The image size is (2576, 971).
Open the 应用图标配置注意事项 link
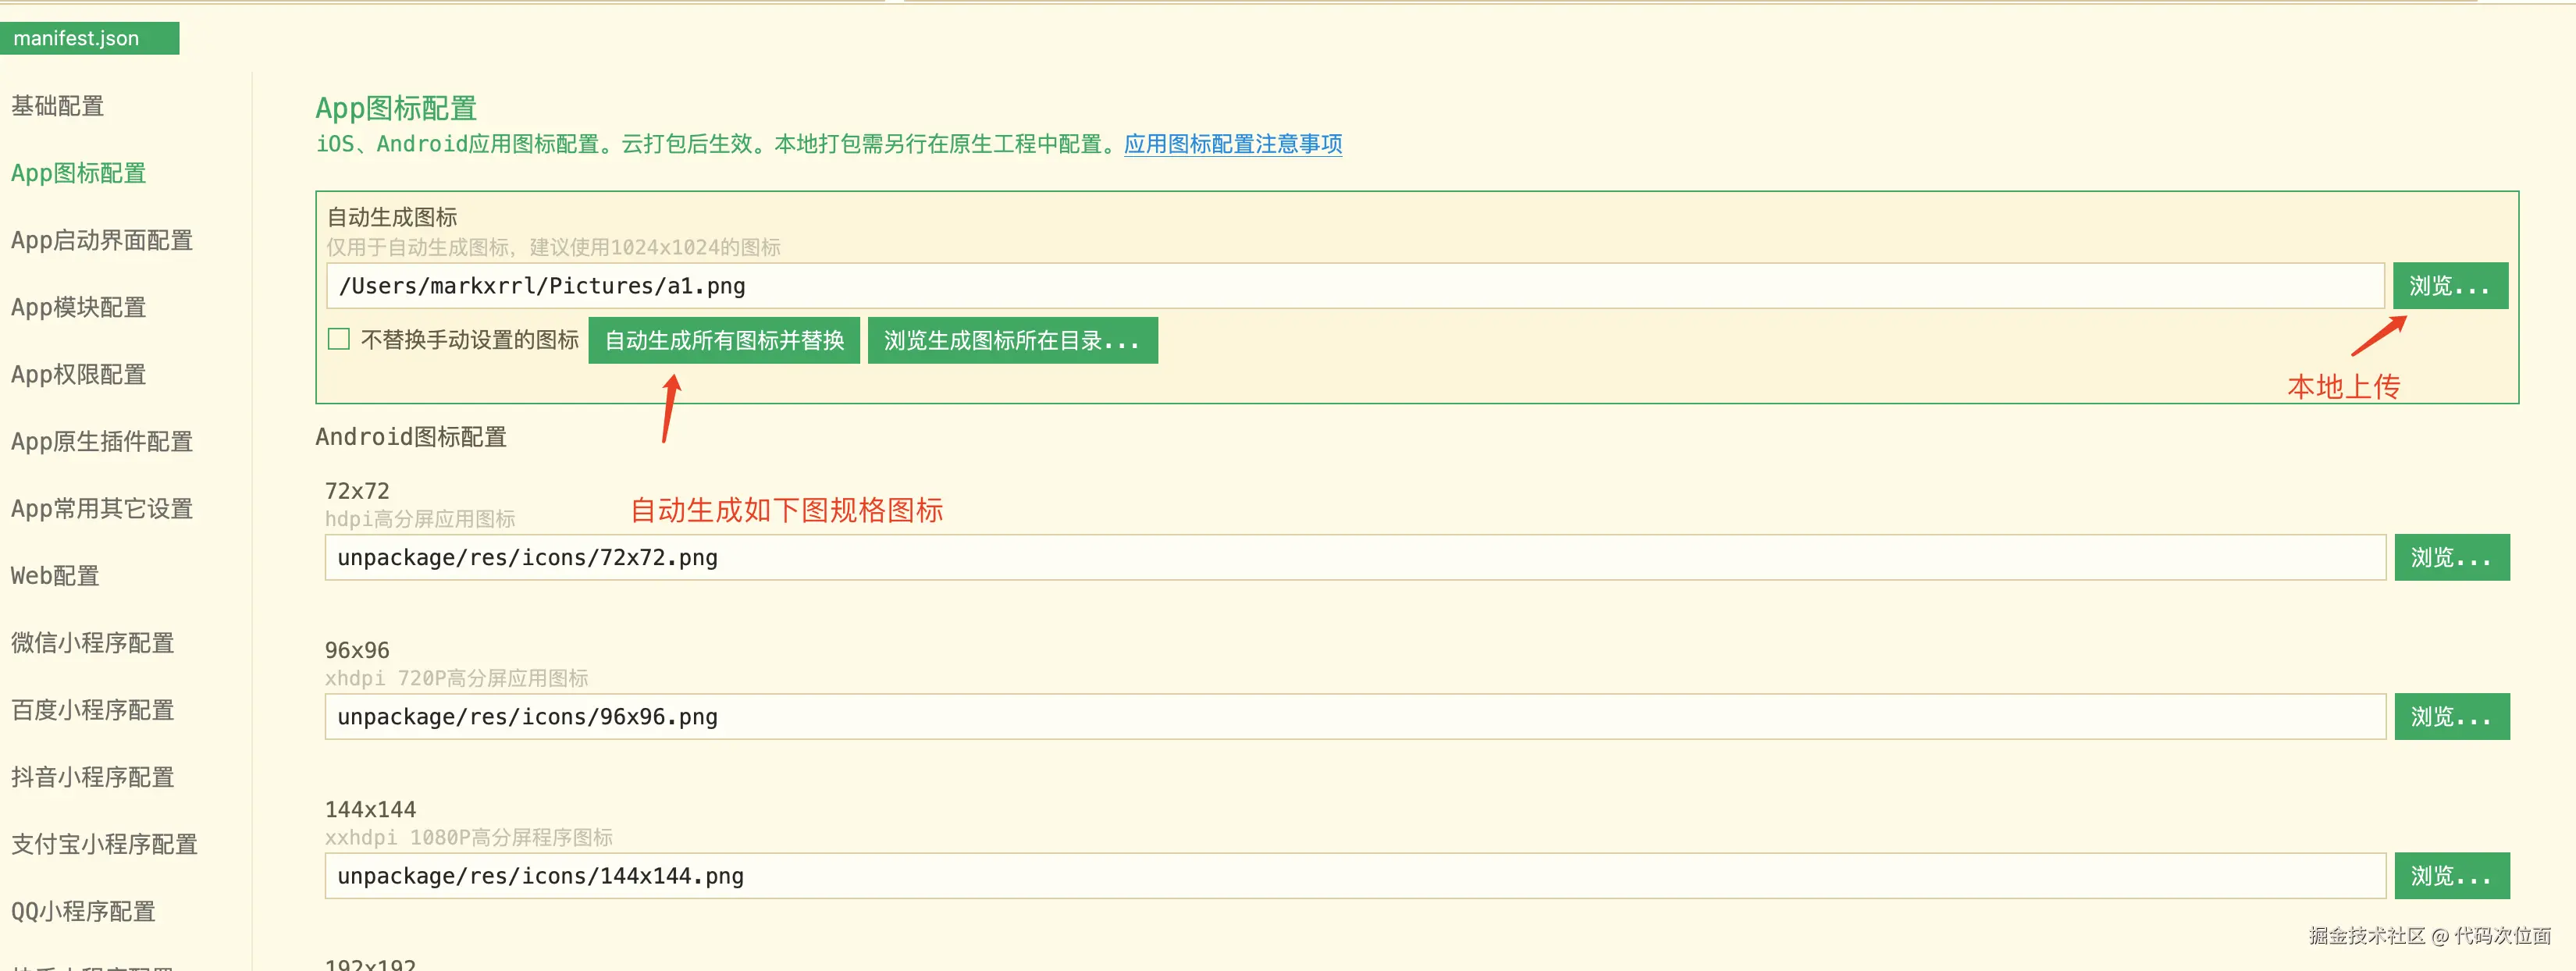(x=1232, y=144)
